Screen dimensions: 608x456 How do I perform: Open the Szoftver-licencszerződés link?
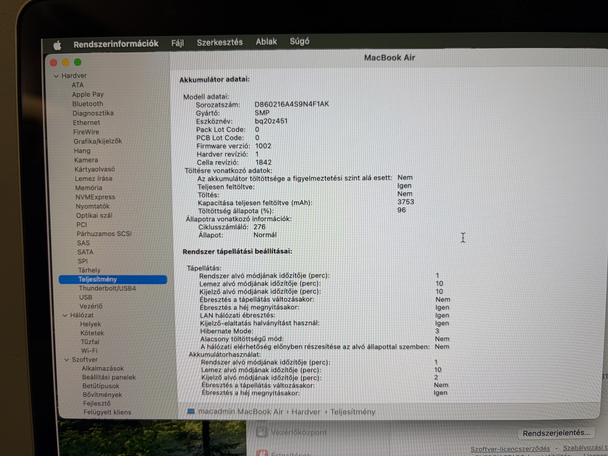click(510, 449)
